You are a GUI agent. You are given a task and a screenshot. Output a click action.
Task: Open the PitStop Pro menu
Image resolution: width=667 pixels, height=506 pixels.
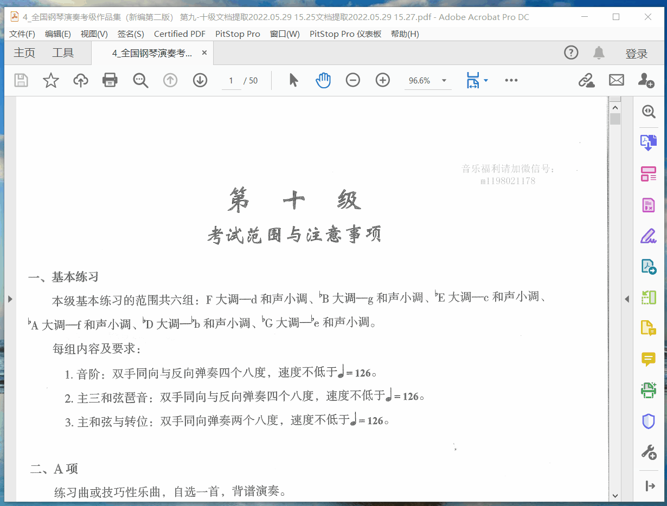[x=238, y=34]
